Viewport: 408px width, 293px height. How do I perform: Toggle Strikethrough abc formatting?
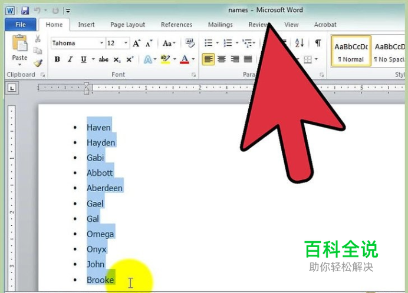tap(104, 59)
